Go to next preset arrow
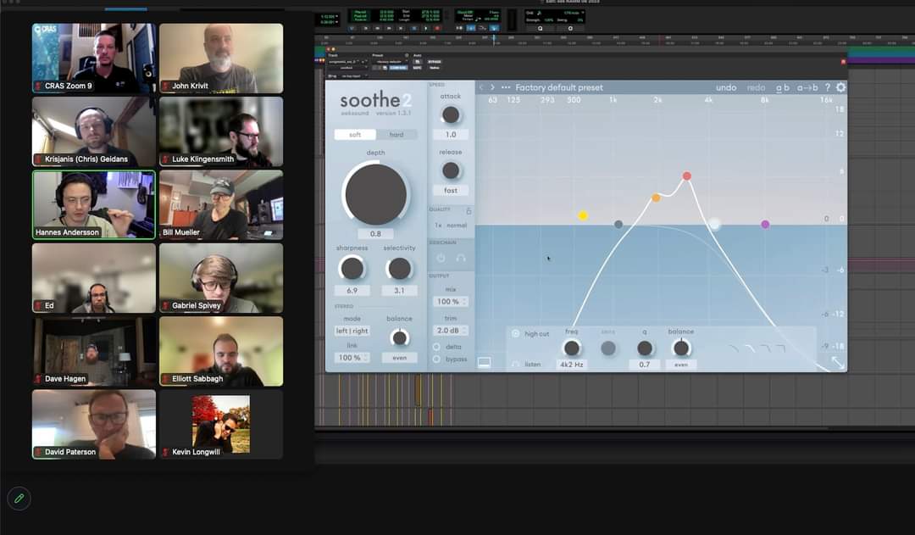 (492, 87)
